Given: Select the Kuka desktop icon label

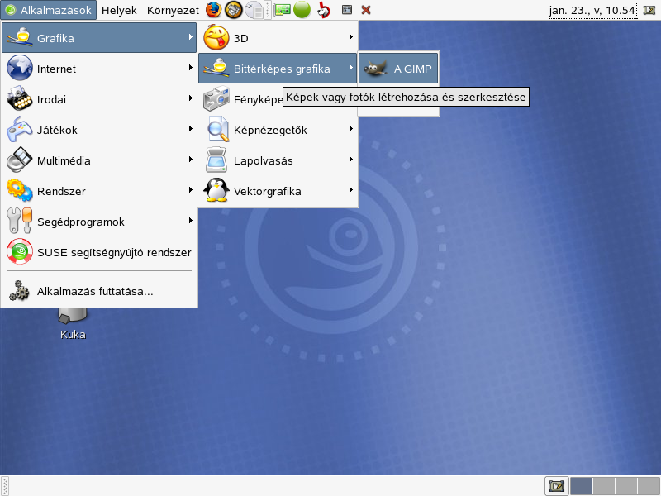Looking at the screenshot, I should coord(73,335).
